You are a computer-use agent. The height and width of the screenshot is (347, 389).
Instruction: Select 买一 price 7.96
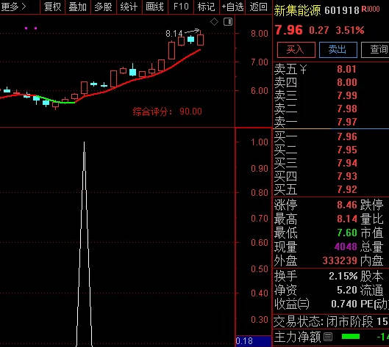[x=346, y=136]
